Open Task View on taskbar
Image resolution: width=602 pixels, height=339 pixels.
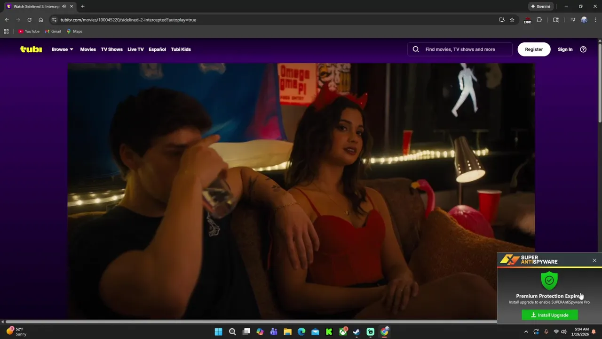246,332
